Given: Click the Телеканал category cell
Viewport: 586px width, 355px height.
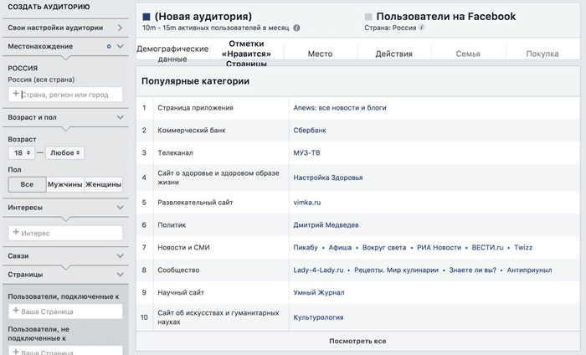Looking at the screenshot, I should tap(221, 153).
